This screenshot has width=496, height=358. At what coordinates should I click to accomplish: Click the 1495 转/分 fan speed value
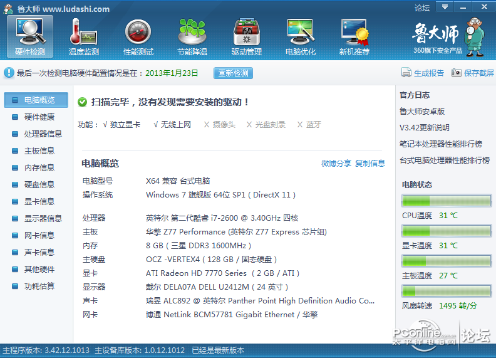[x=458, y=306]
